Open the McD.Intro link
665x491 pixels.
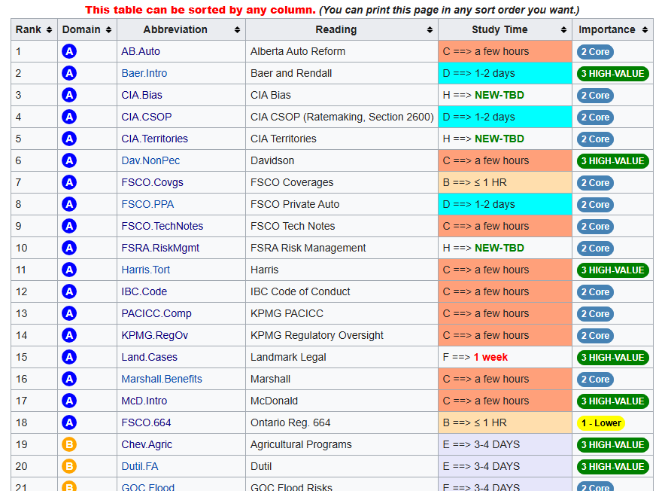(x=144, y=401)
